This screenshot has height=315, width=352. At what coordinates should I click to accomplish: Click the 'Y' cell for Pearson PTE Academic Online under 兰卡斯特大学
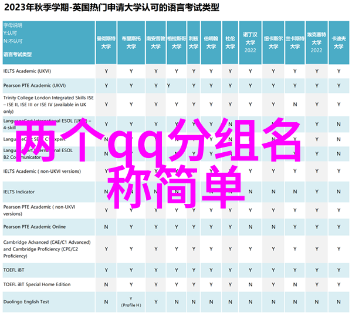[x=295, y=227]
